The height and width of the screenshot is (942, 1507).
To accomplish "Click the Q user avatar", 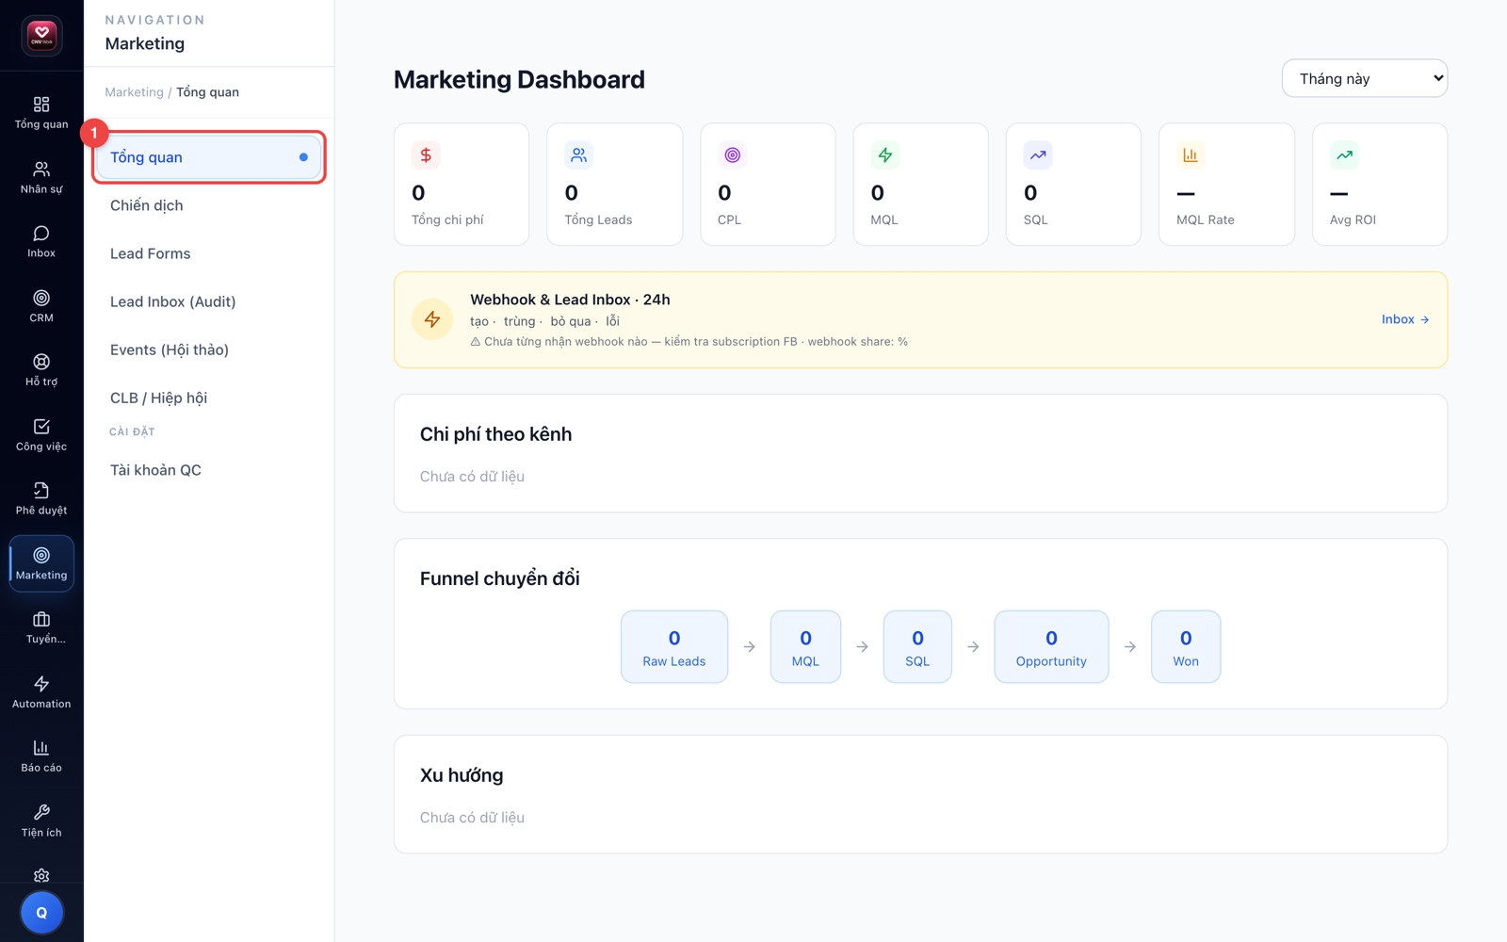I will pyautogui.click(x=41, y=912).
